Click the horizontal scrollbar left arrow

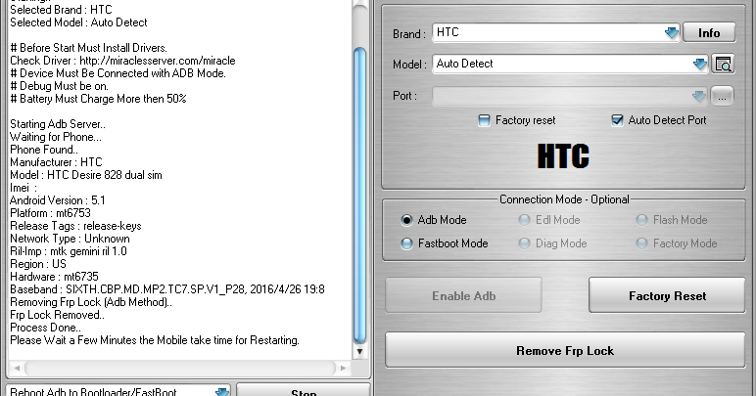pyautogui.click(x=17, y=368)
